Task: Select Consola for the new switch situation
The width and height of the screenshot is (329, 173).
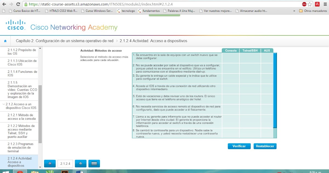Action: point(230,58)
